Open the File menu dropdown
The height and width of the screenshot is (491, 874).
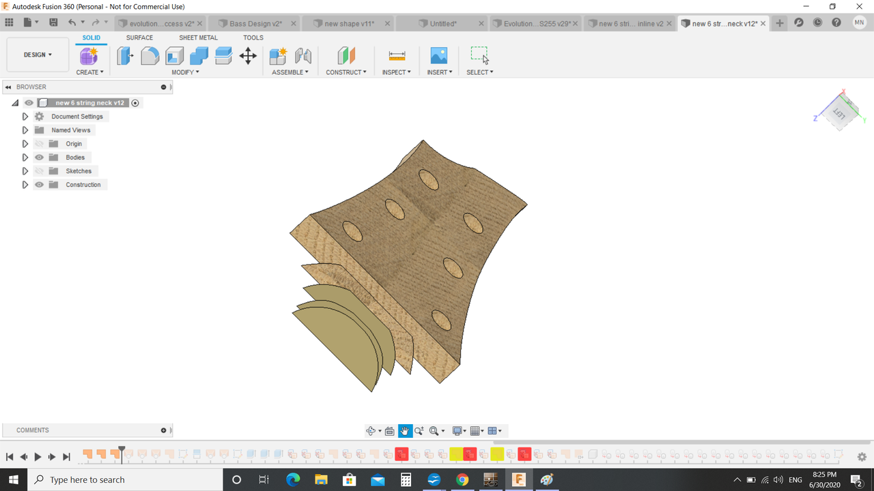point(31,23)
